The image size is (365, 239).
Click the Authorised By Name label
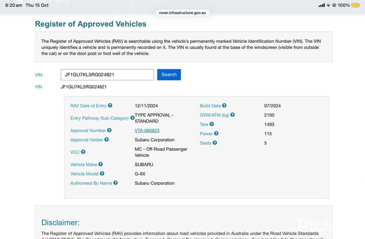(x=91, y=183)
